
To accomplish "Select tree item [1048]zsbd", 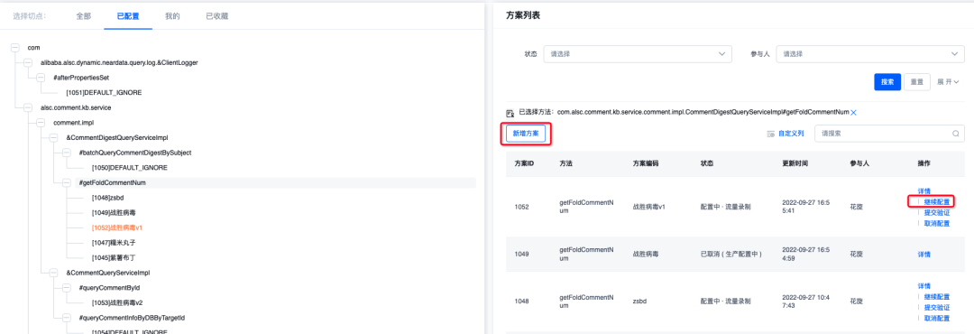I will 108,198.
